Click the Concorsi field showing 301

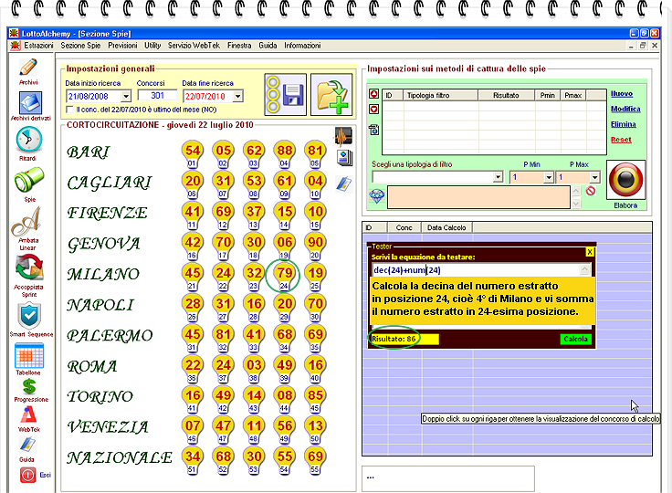click(157, 96)
